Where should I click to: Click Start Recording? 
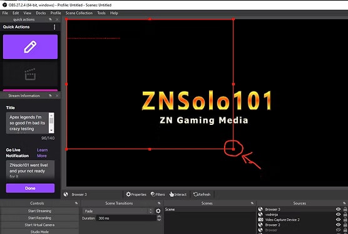[39, 218]
